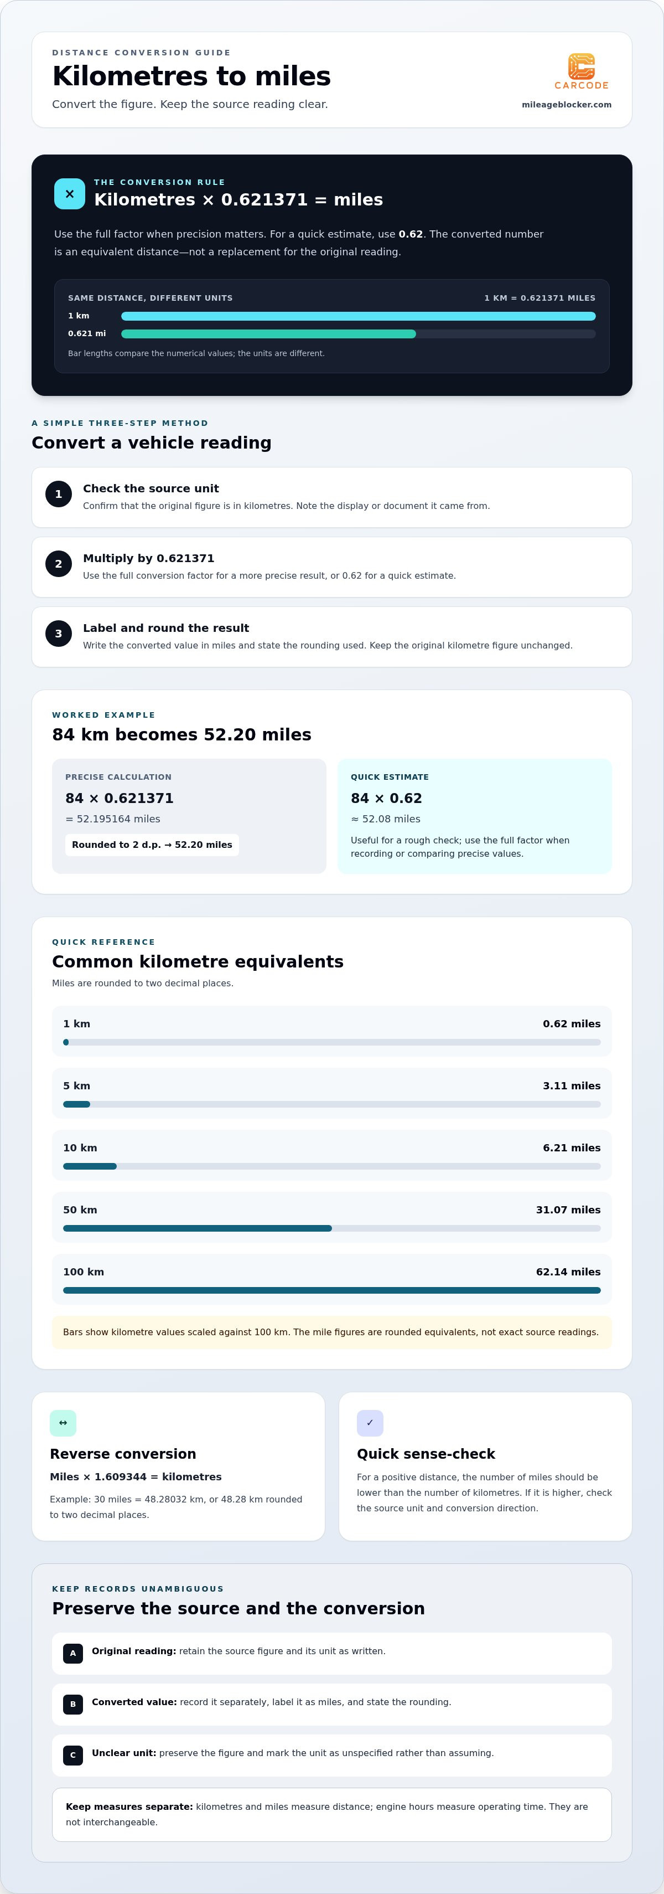Screen dimensions: 664x1894
Task: Select the Precise Calculation card
Action: tap(189, 816)
